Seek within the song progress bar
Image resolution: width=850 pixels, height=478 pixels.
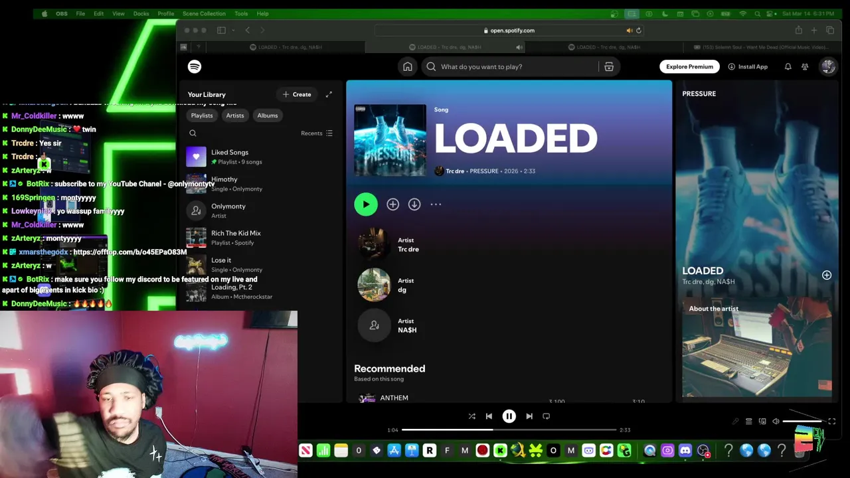509,430
